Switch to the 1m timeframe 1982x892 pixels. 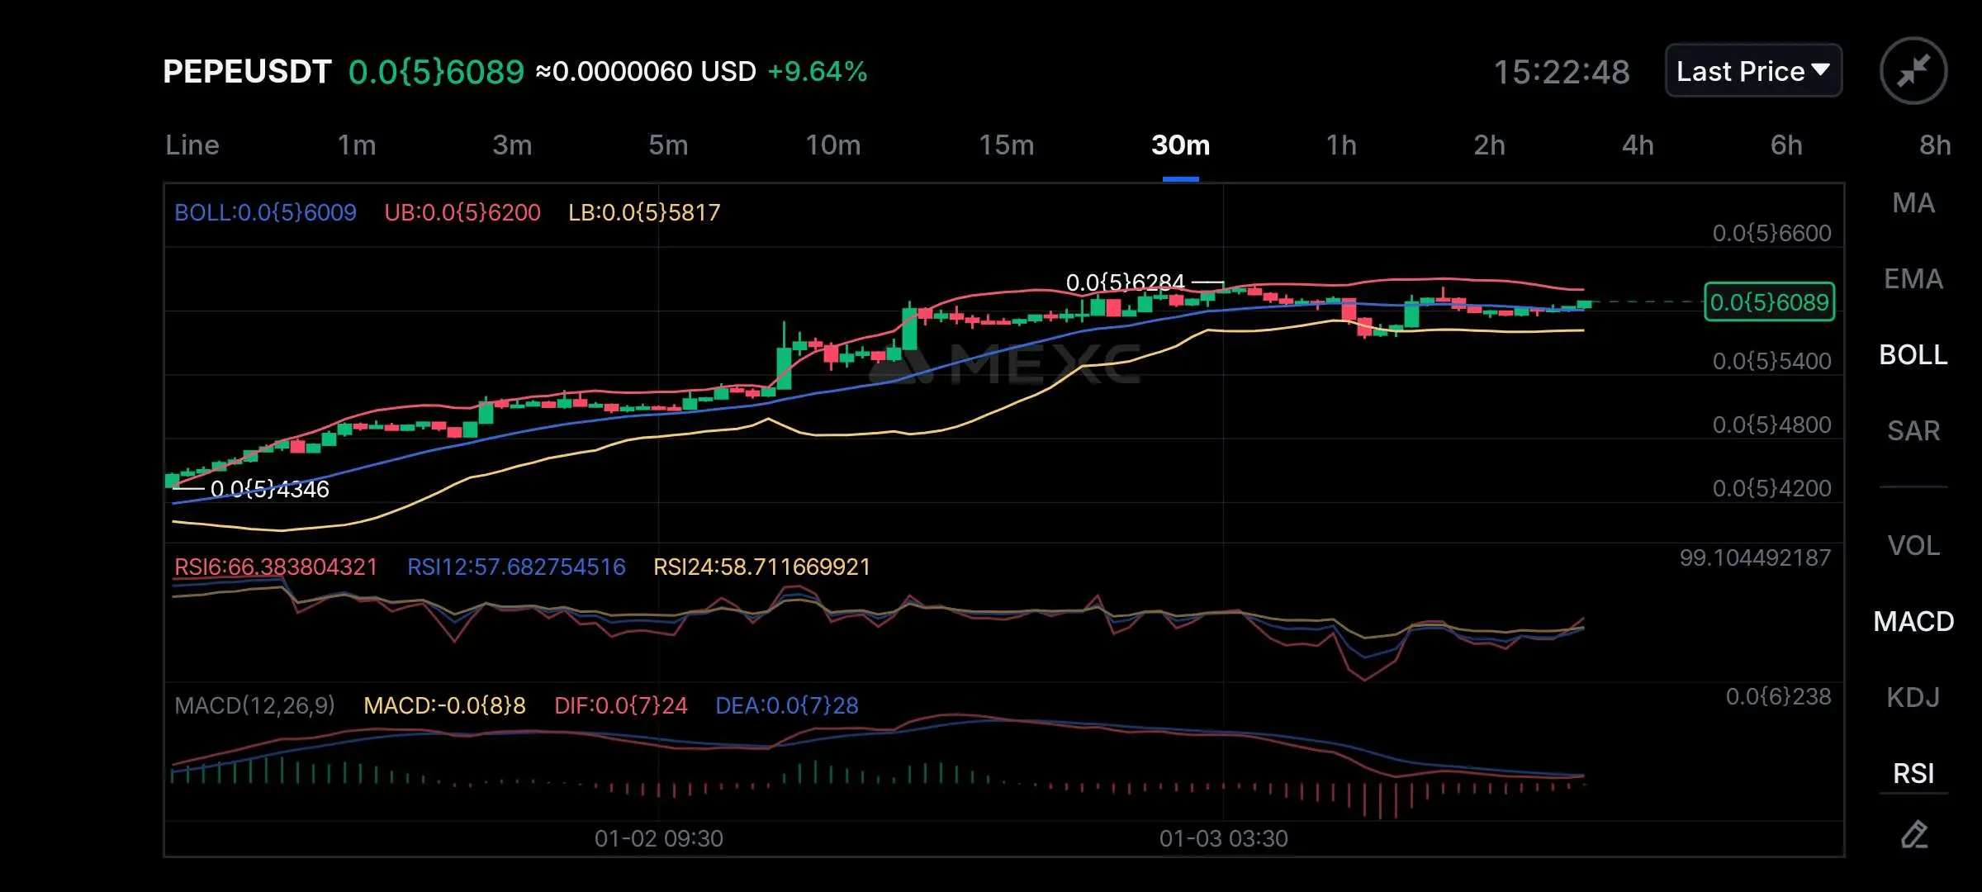pos(356,145)
